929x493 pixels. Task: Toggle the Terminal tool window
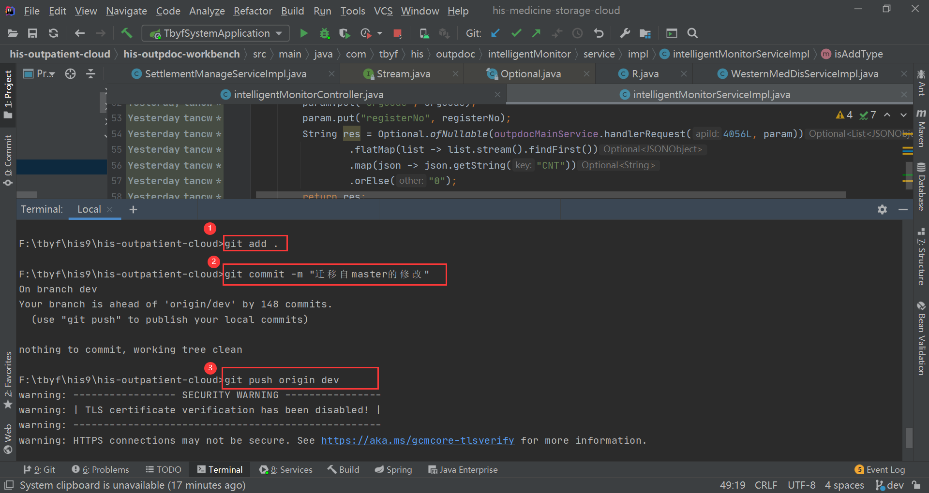point(220,469)
